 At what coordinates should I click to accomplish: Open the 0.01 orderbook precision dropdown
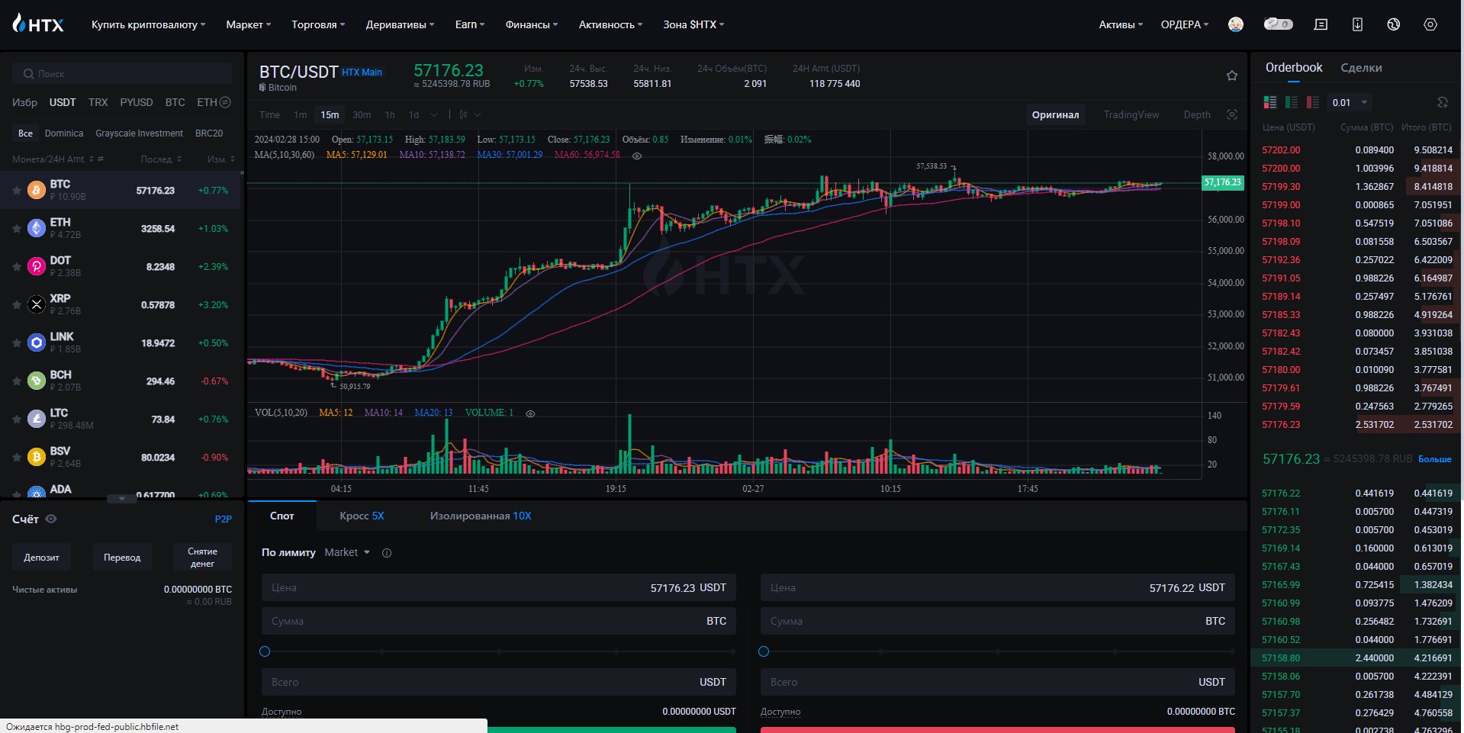[x=1350, y=102]
